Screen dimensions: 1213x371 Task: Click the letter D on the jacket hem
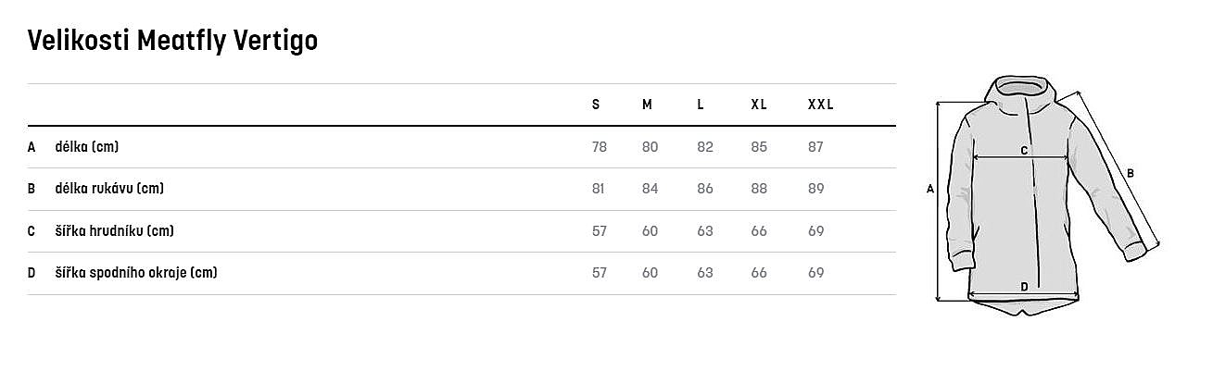(1024, 287)
